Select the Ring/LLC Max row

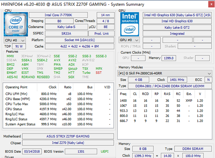(x=58, y=114)
